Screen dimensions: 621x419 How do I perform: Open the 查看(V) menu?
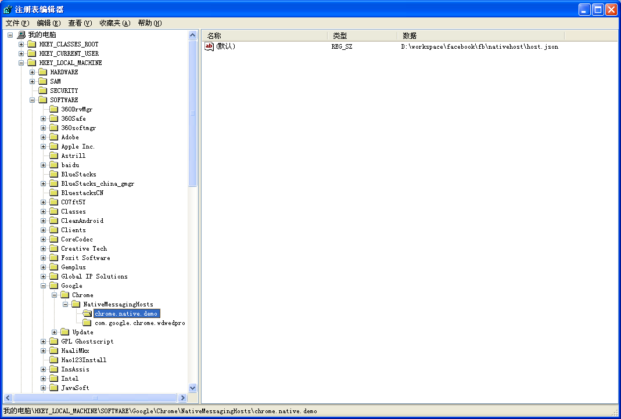tap(80, 23)
